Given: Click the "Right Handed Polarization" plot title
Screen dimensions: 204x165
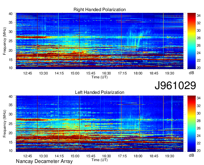Looking at the screenshot, I should click(100, 10).
